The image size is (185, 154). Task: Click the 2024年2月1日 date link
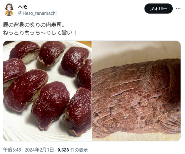click(x=39, y=150)
